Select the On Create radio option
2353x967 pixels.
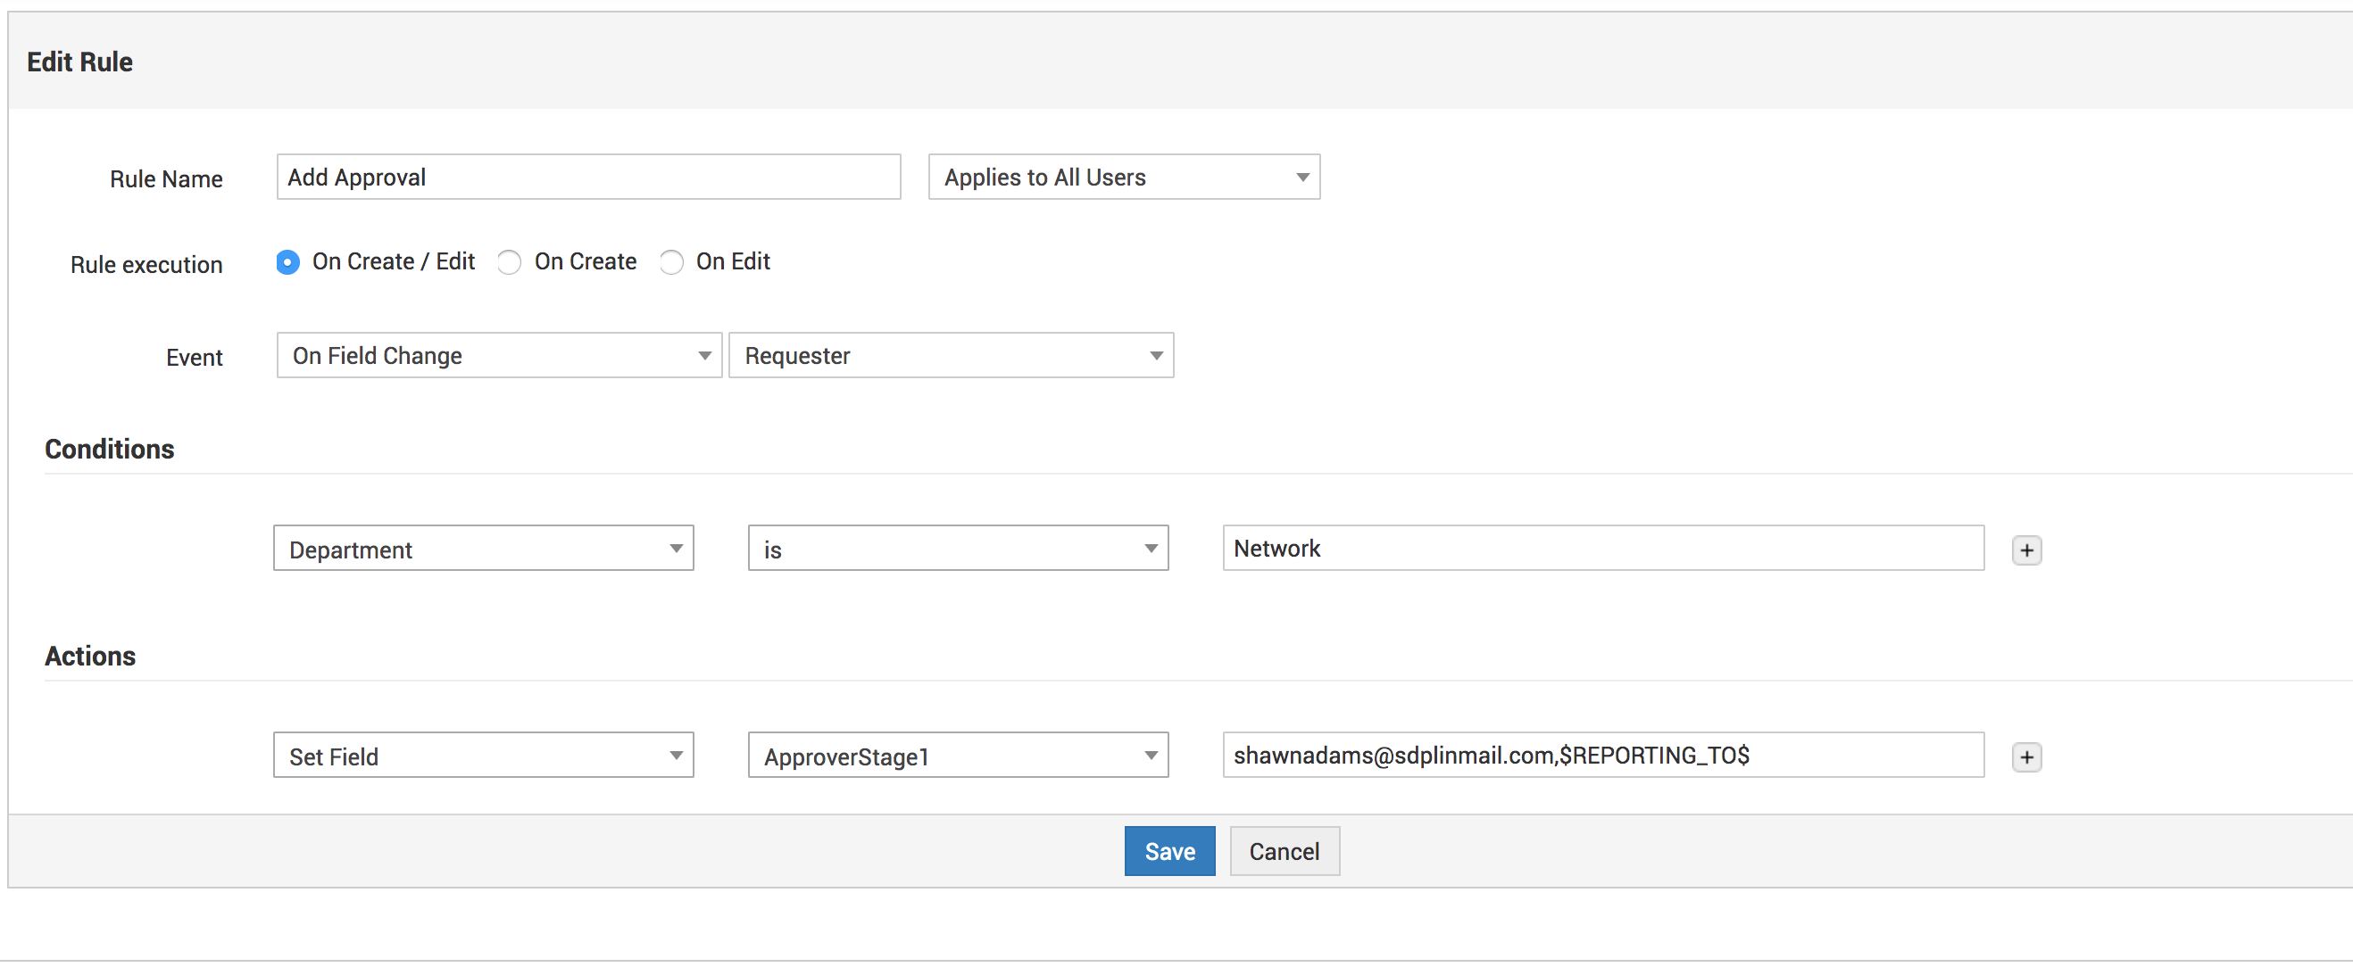pos(510,263)
